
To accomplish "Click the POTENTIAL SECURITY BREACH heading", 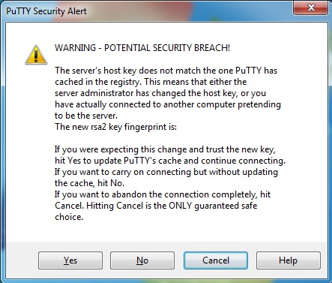I will pos(142,47).
